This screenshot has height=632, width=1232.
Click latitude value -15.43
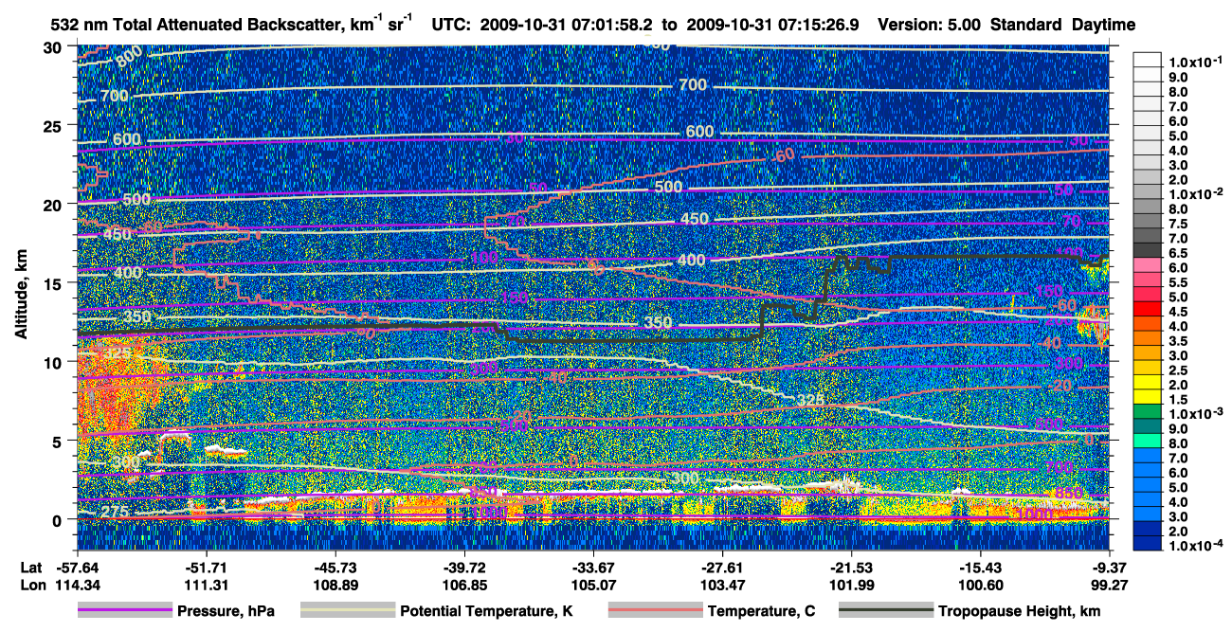tap(981, 567)
